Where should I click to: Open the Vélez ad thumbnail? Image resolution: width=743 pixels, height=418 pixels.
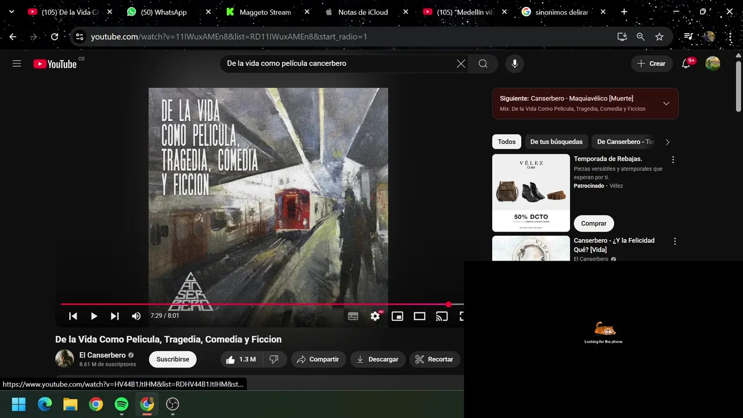[x=531, y=193]
